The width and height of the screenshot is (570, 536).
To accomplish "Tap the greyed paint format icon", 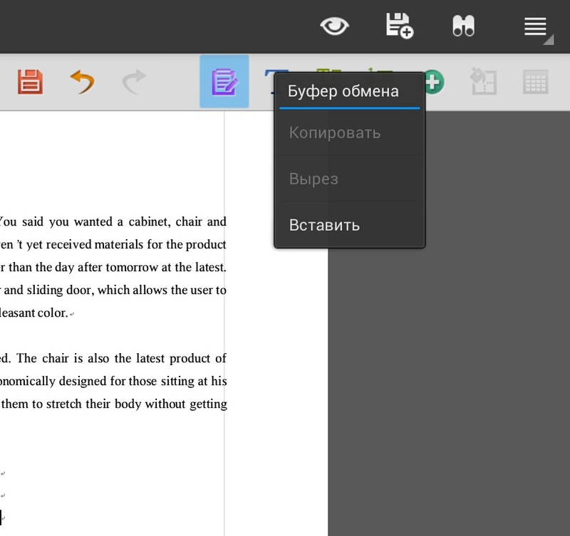I will (x=484, y=82).
